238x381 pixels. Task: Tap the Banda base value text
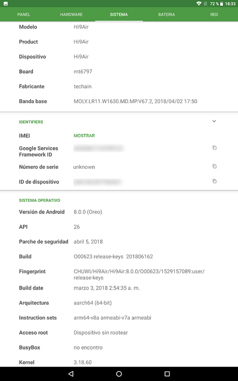point(136,101)
